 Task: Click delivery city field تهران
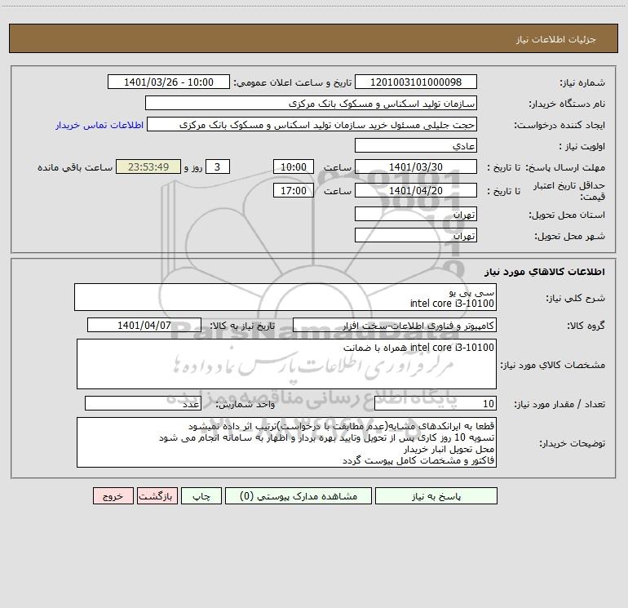(x=416, y=236)
